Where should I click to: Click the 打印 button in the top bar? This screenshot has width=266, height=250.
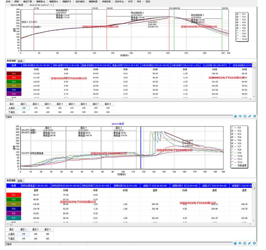coord(130,1)
